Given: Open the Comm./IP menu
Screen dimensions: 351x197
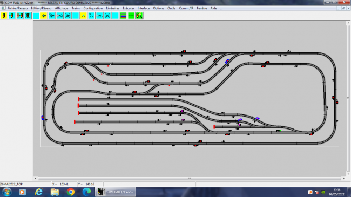Looking at the screenshot, I should coord(186,8).
